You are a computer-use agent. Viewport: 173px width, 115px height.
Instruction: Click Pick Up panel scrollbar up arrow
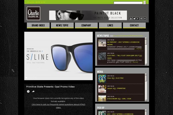(x=146, y=110)
